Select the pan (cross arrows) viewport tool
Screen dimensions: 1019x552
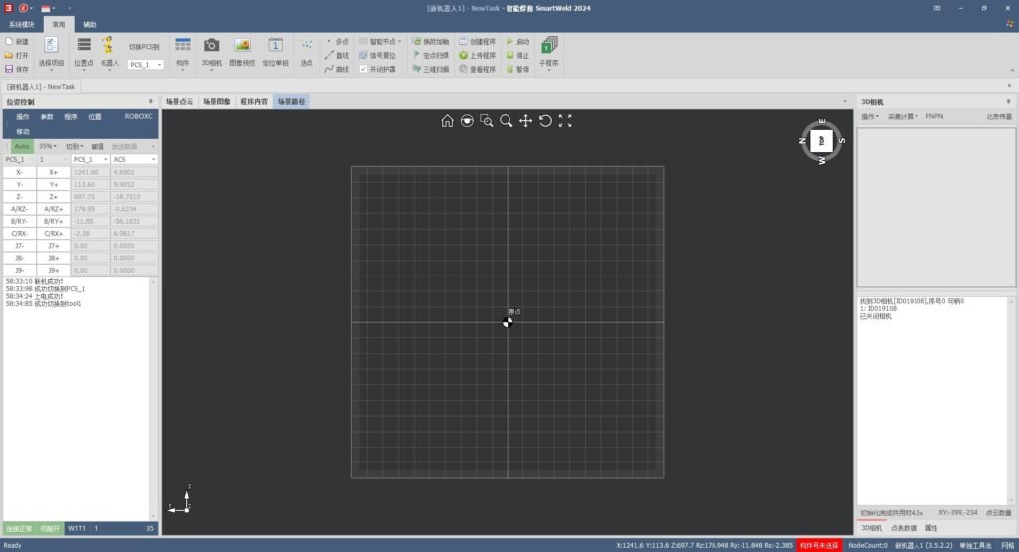pyautogui.click(x=525, y=120)
